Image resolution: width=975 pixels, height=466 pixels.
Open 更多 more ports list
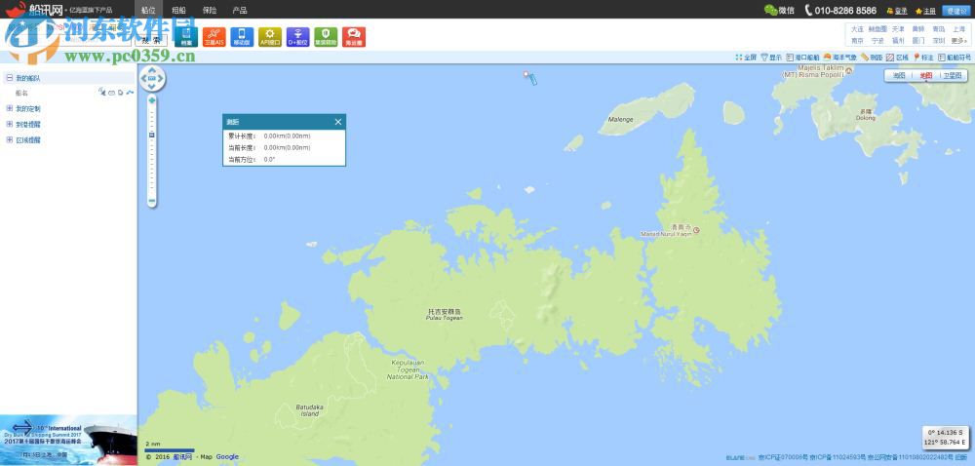(x=958, y=40)
